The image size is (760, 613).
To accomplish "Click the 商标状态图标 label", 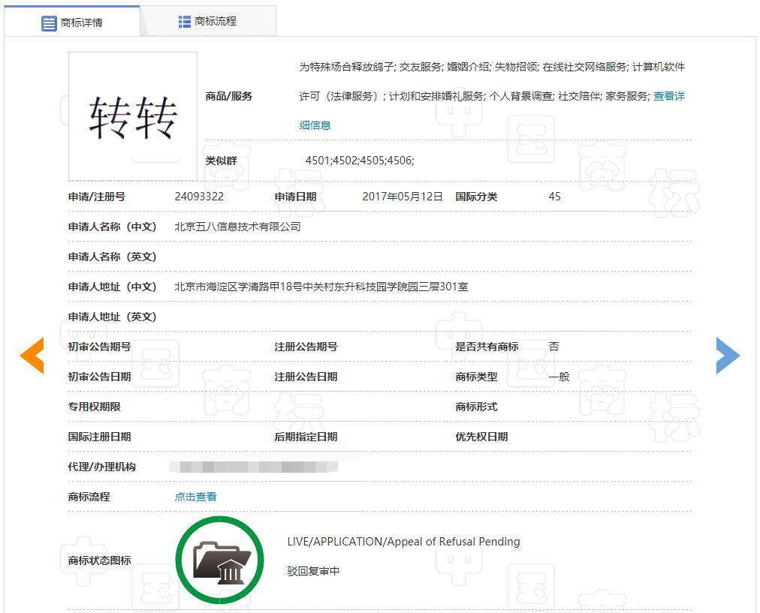I will (99, 560).
